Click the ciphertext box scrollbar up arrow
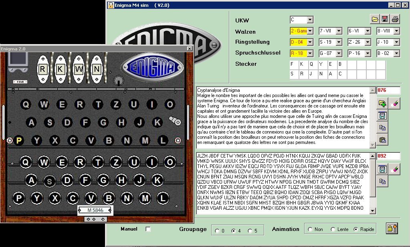 pos(373,156)
